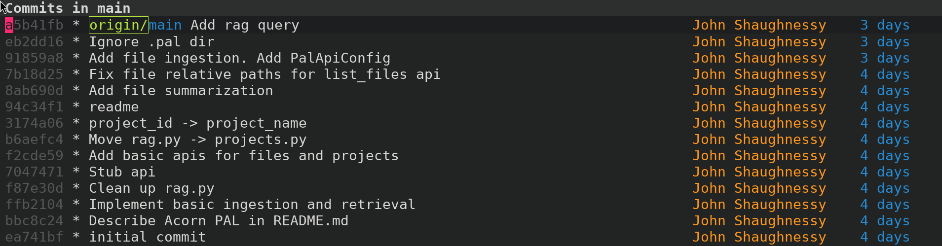Select 'Describe Acorn PAL in README.md' commit
The height and width of the screenshot is (246, 942).
coord(471,221)
